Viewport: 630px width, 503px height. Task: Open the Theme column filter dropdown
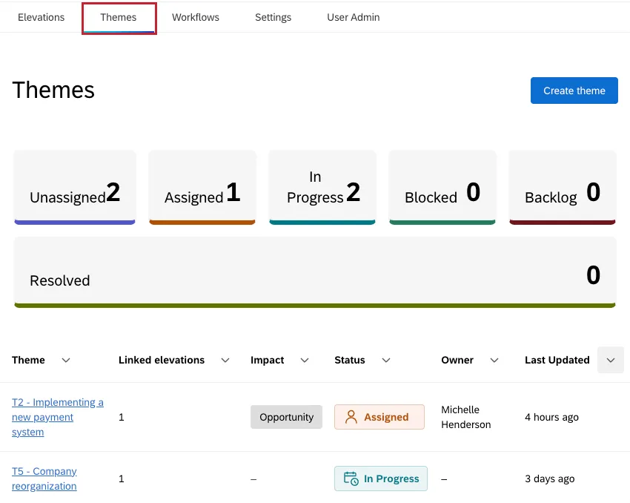click(x=65, y=360)
